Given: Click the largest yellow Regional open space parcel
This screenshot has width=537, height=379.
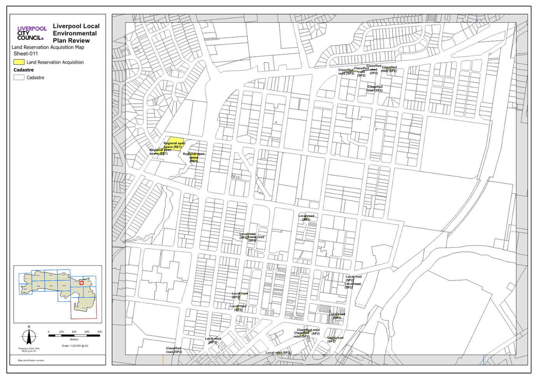Looking at the screenshot, I should 174,143.
